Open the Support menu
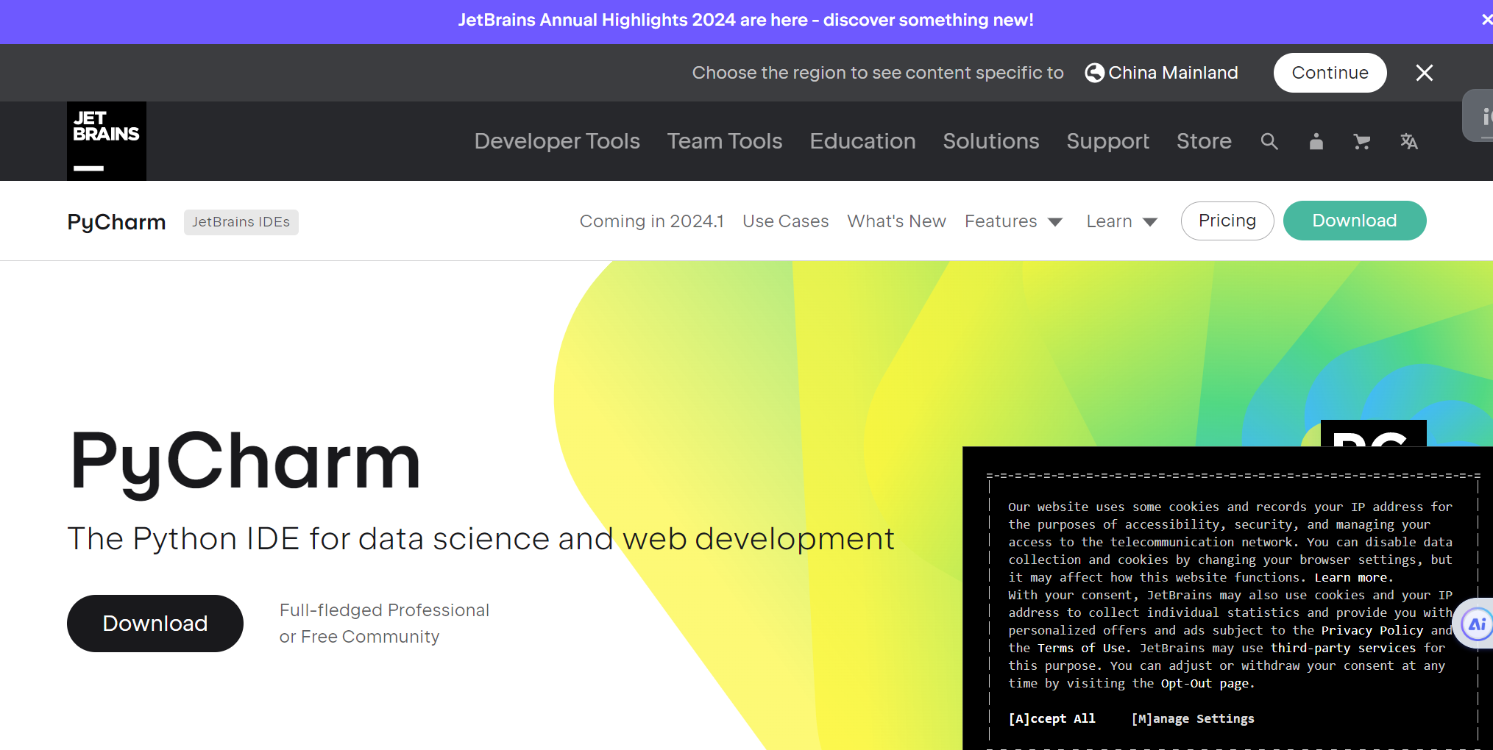This screenshot has height=750, width=1493. coord(1108,141)
